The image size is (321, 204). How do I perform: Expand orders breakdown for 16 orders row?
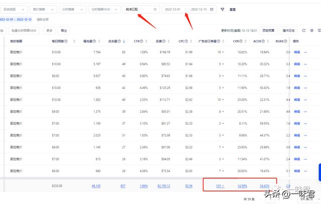(223, 52)
